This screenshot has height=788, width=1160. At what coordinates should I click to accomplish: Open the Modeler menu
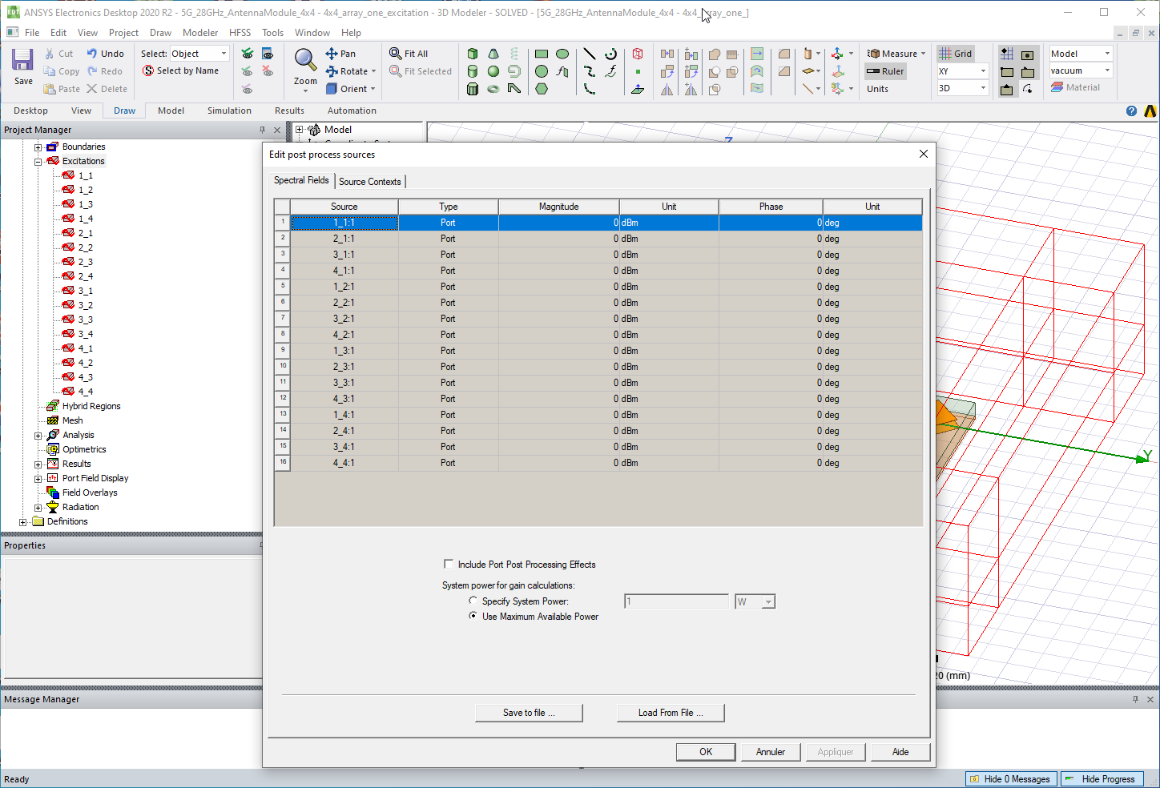click(200, 33)
